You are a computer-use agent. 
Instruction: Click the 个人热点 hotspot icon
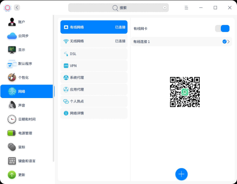(66, 101)
